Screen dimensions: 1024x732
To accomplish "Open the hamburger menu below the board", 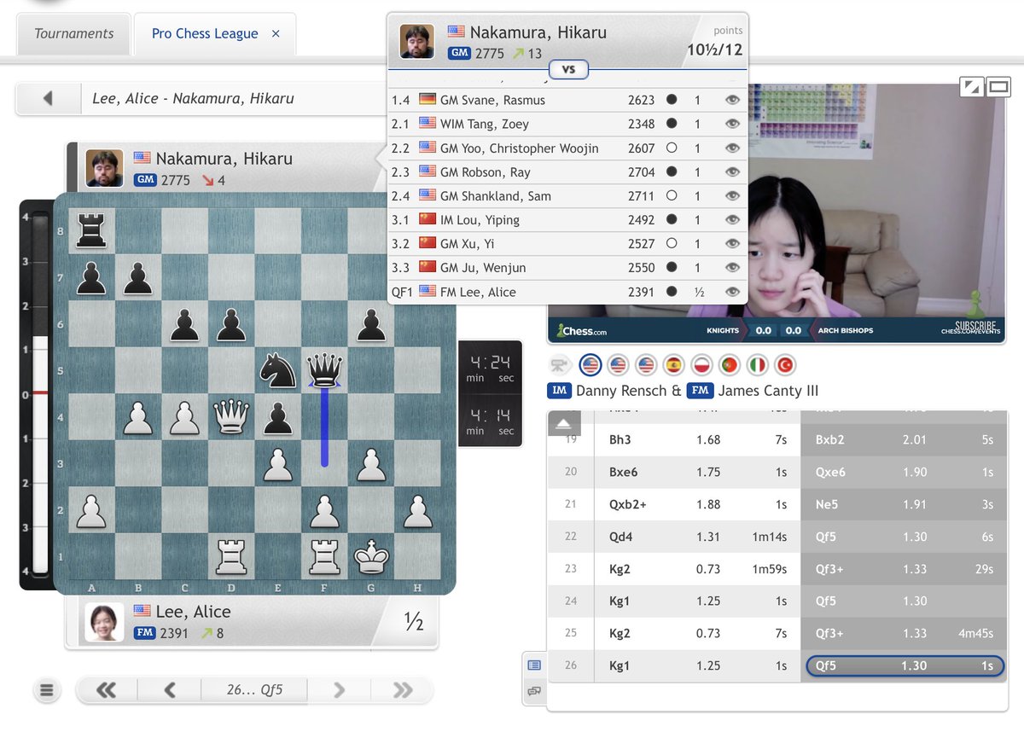I will (47, 690).
